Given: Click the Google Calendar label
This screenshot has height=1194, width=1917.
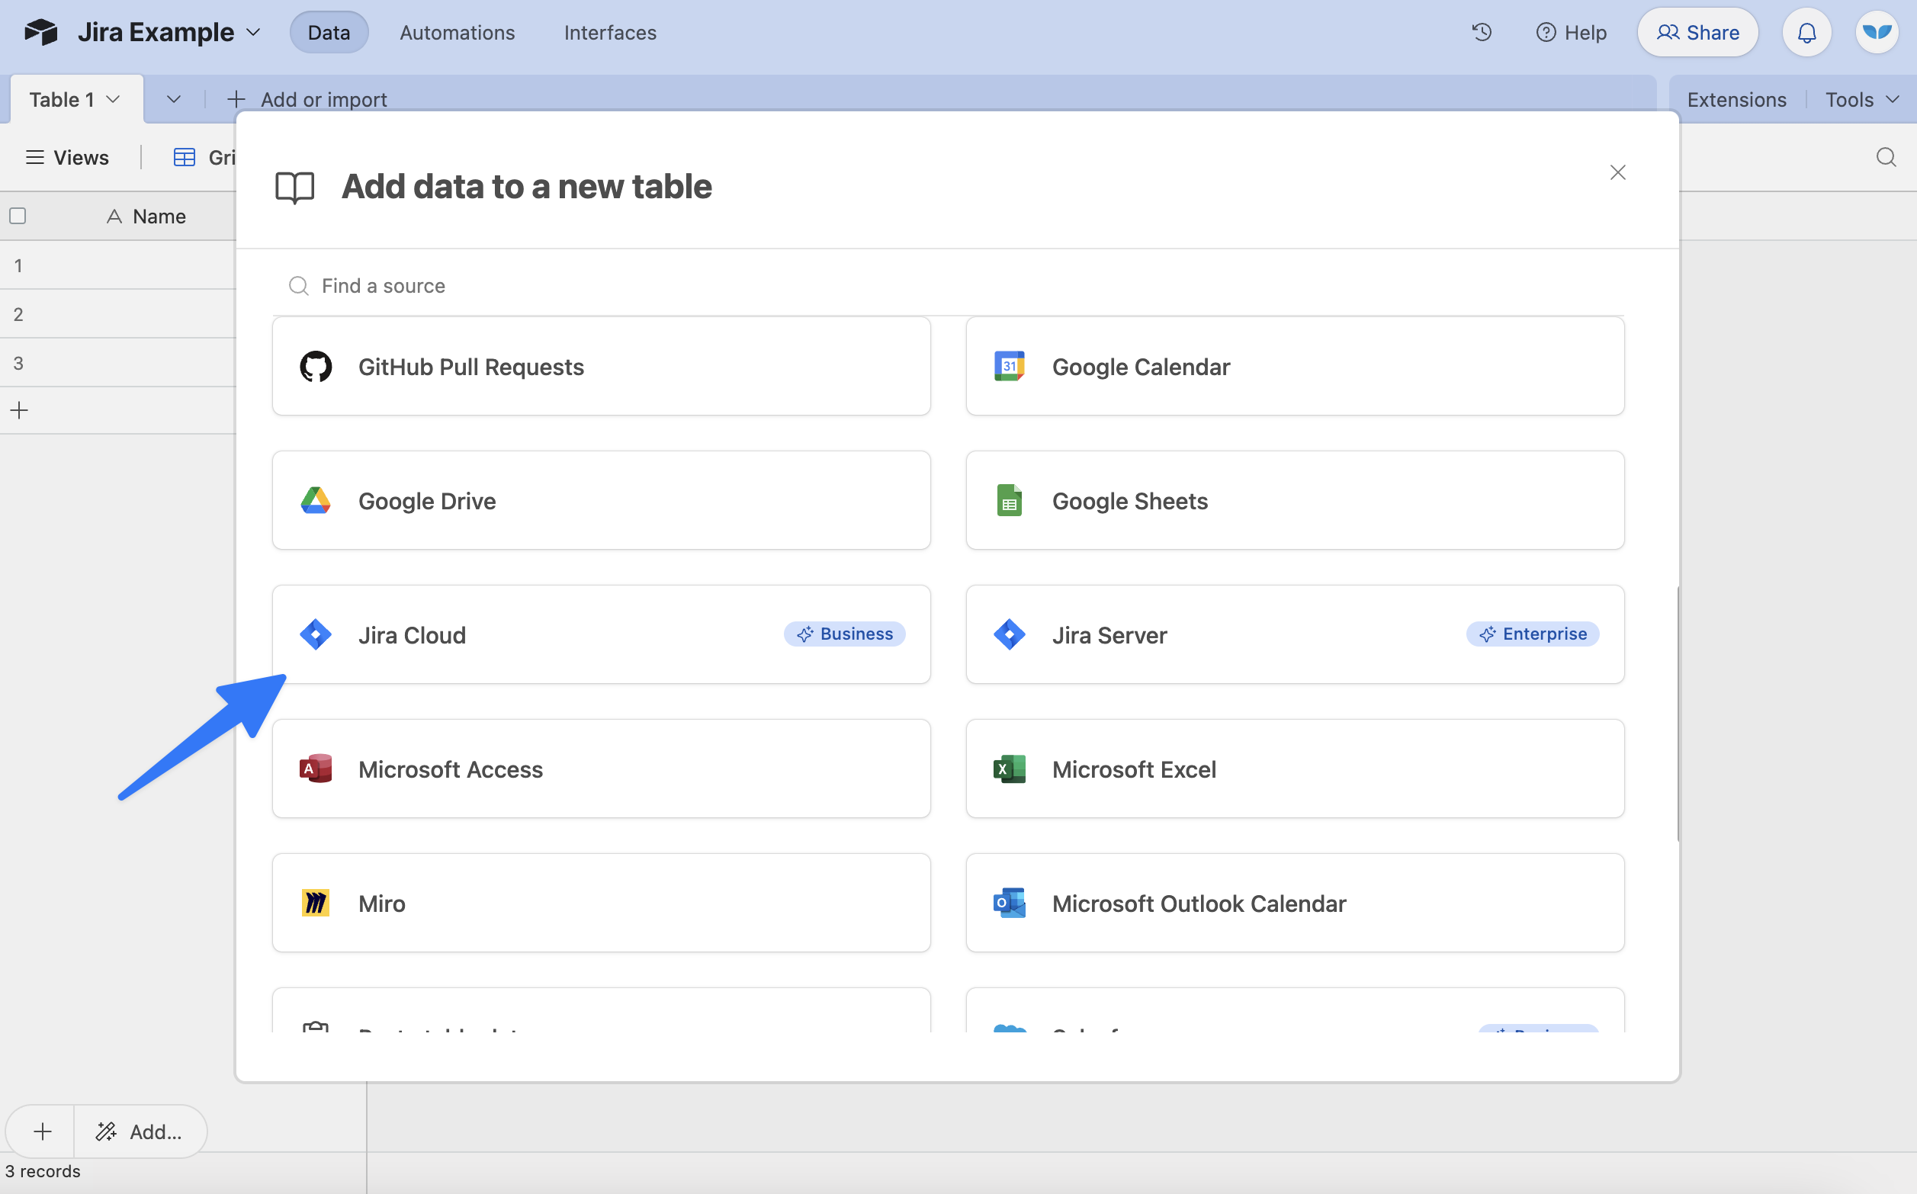Looking at the screenshot, I should (x=1141, y=368).
